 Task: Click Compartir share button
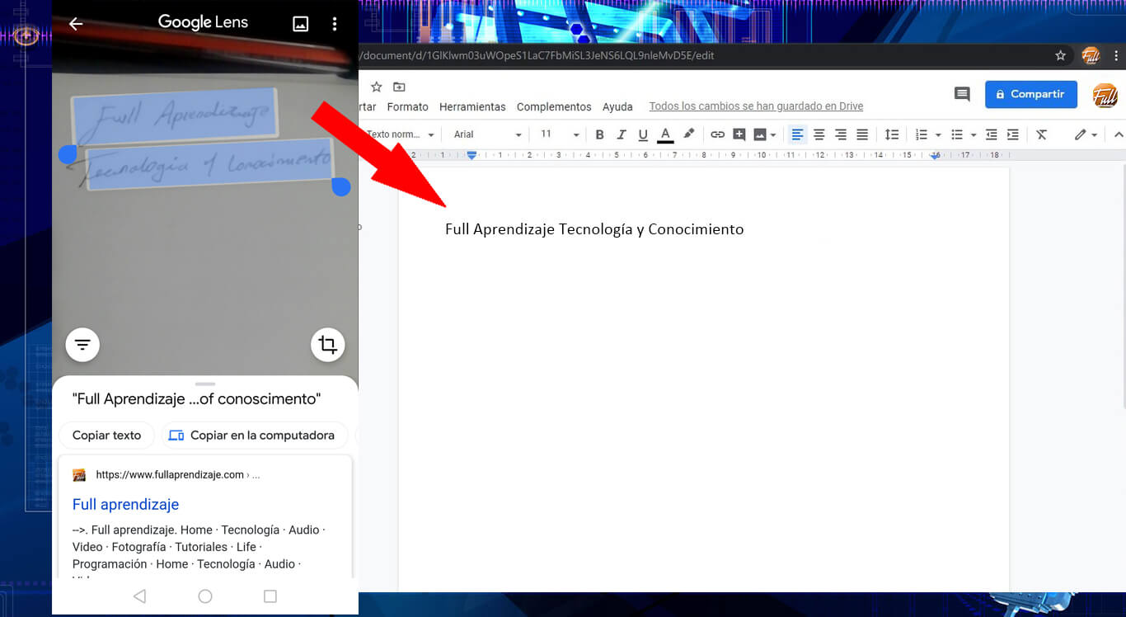[x=1031, y=95]
